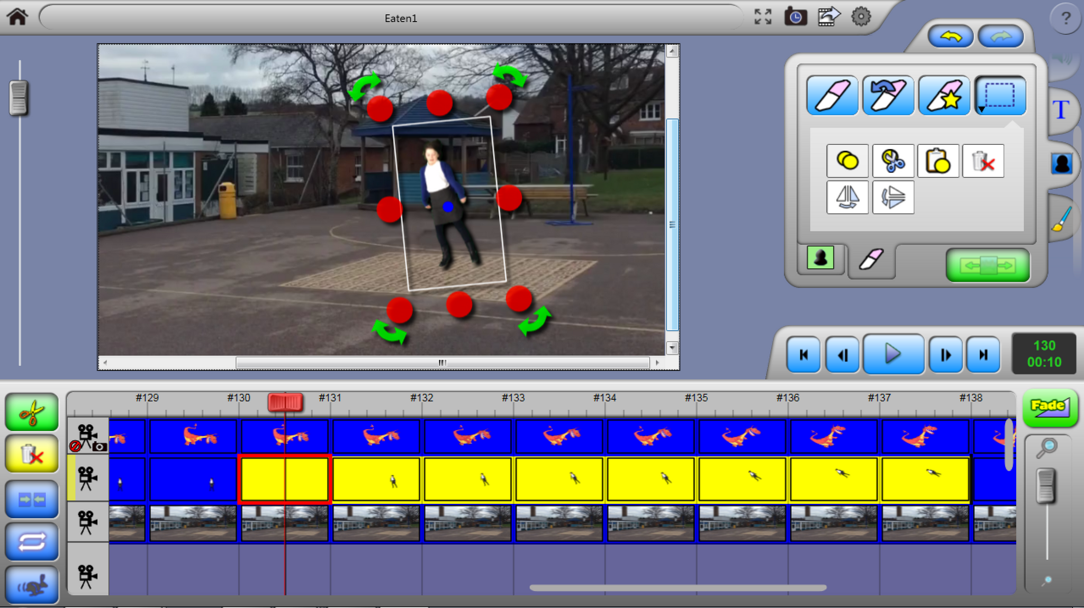Click the Fade button
The image size is (1084, 608).
pyautogui.click(x=1050, y=407)
